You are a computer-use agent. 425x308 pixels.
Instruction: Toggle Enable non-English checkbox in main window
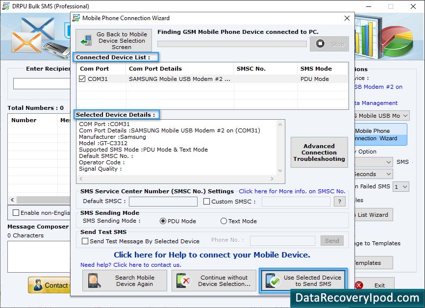(x=16, y=212)
